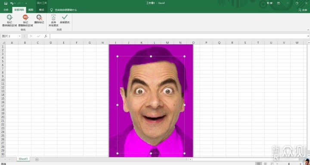Viewport: 310px width, 165px height.
Task: Open the 文件 File tab
Action: (x=6, y=10)
